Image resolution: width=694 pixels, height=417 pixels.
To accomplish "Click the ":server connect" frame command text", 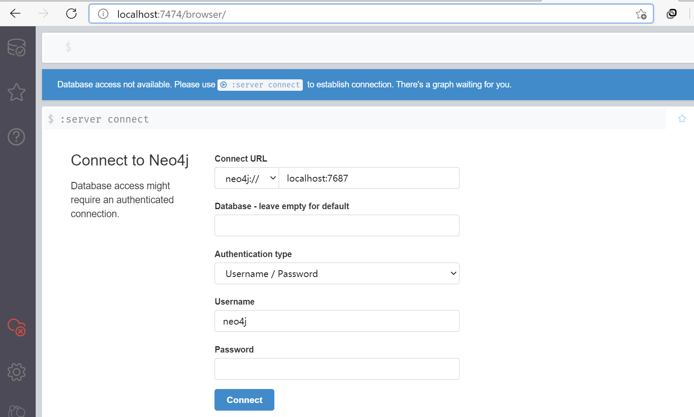I will [x=104, y=119].
